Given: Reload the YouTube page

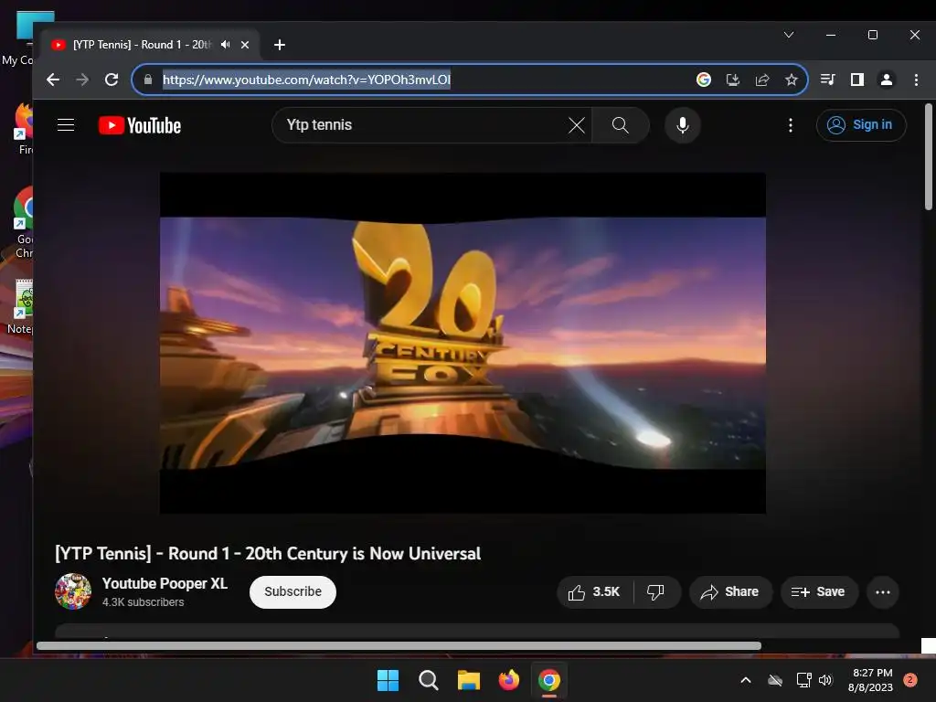Looking at the screenshot, I should (112, 80).
